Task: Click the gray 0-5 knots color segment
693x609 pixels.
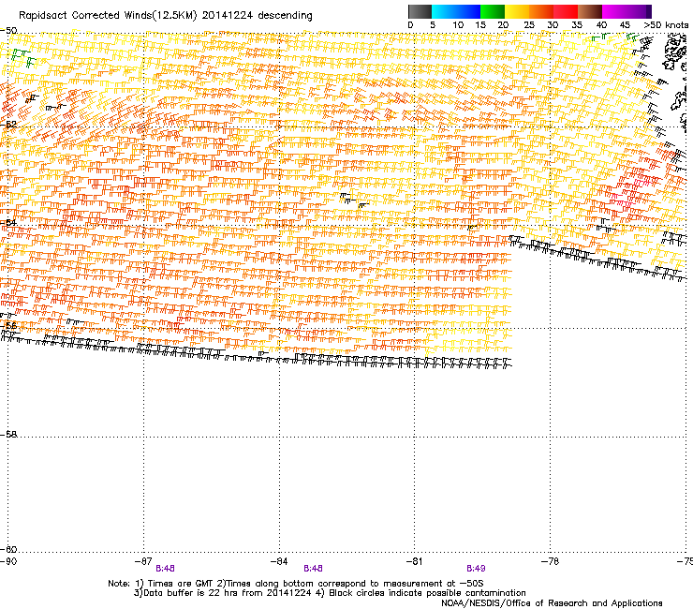Action: (420, 11)
